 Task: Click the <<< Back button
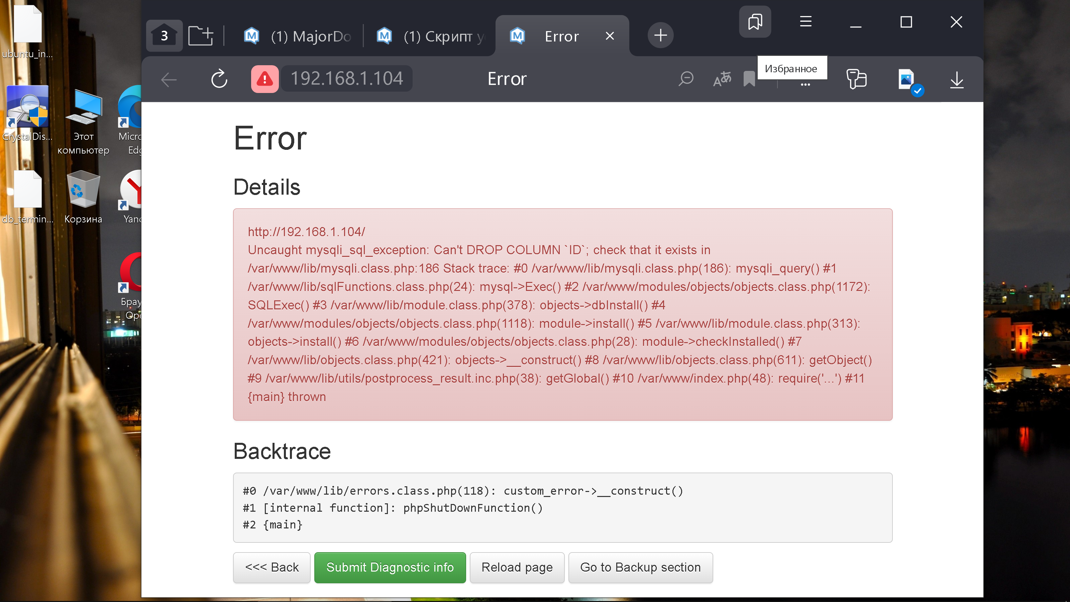coord(272,567)
